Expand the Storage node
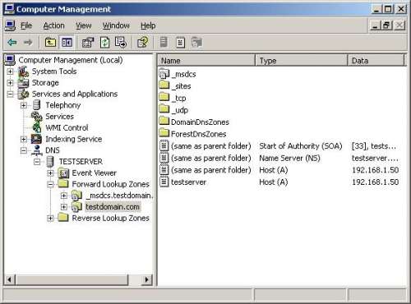The width and height of the screenshot is (411, 304). click(x=10, y=83)
